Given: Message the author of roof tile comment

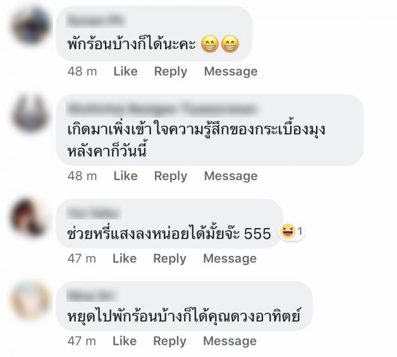Looking at the screenshot, I should [231, 176].
